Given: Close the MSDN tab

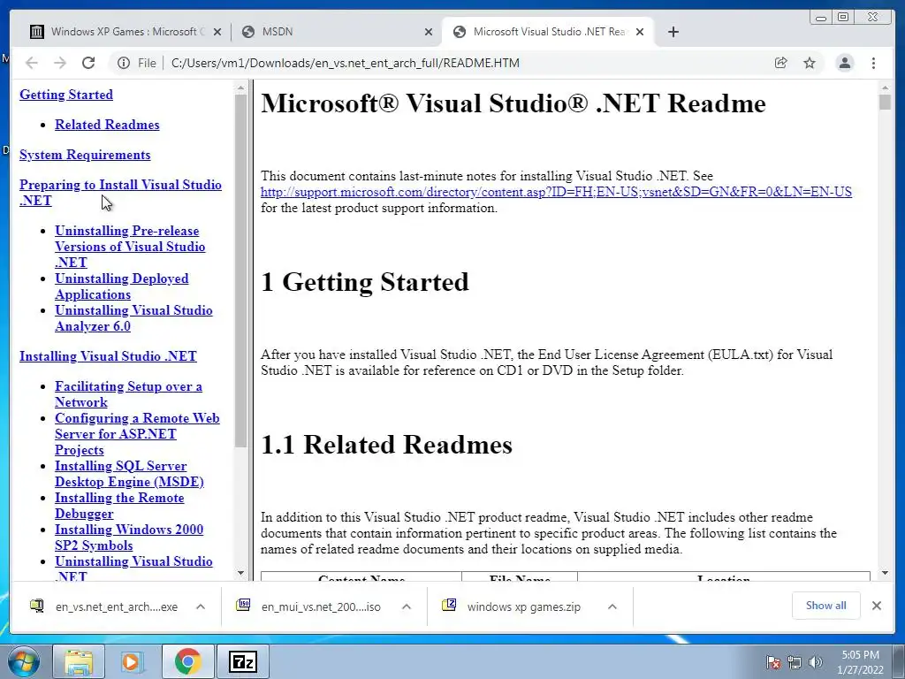Looking at the screenshot, I should click(429, 32).
